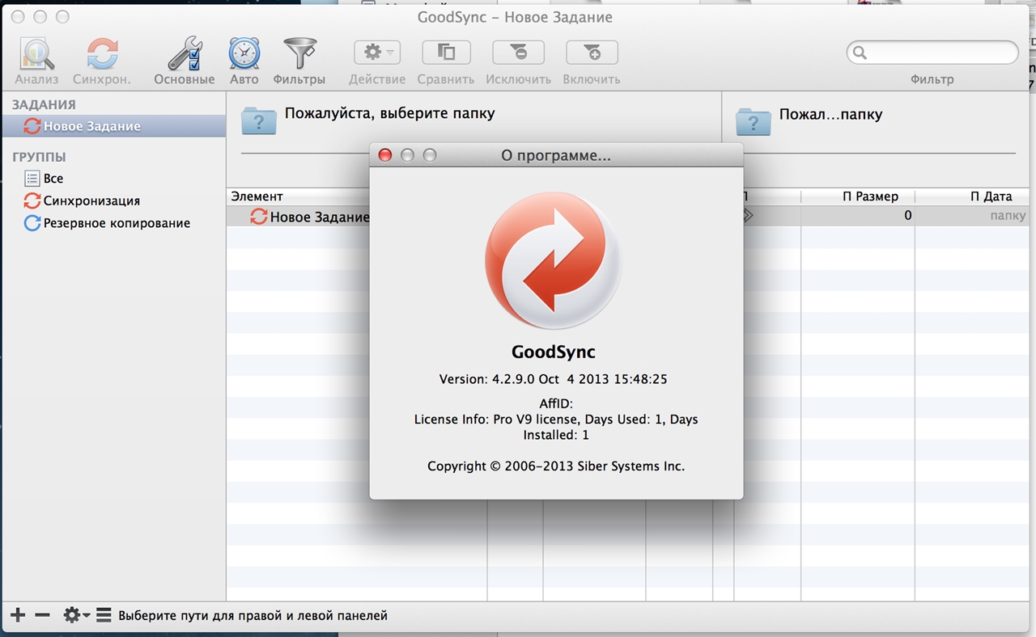The image size is (1036, 637).
Task: Click the Сравнить toolbar icon
Action: [446, 53]
